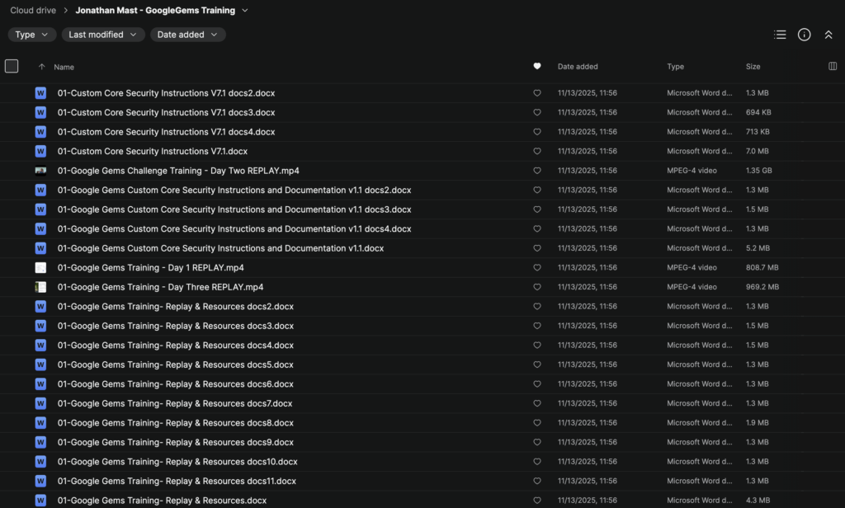Open Day Three REPLAY.mp4 video thumbnail
The image size is (845, 508).
pos(40,287)
